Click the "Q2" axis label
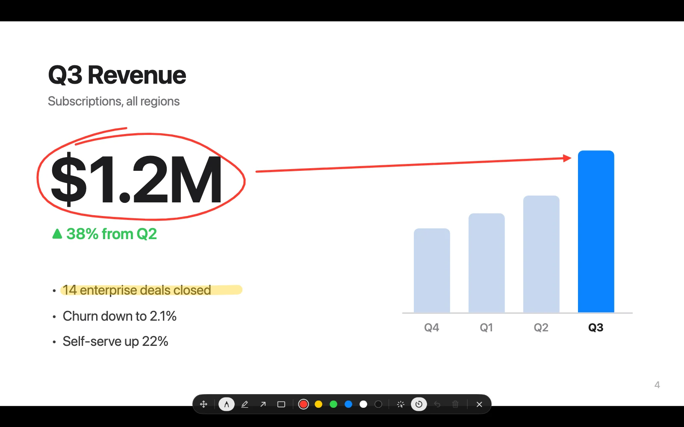The height and width of the screenshot is (427, 684). pyautogui.click(x=541, y=328)
